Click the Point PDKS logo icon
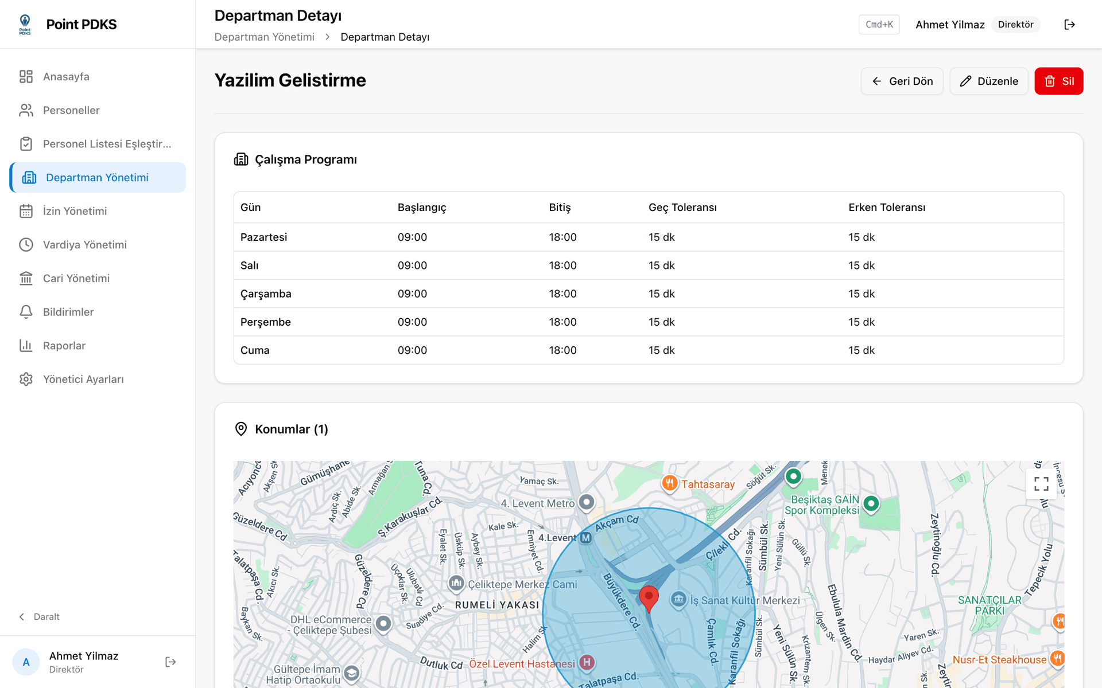The height and width of the screenshot is (688, 1102). [x=25, y=24]
